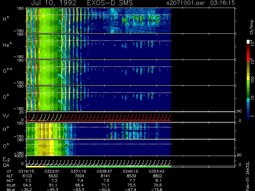Image resolution: width=255 pixels, height=191 pixels.
Task: Select the 'QA' row label
Action: point(6,165)
